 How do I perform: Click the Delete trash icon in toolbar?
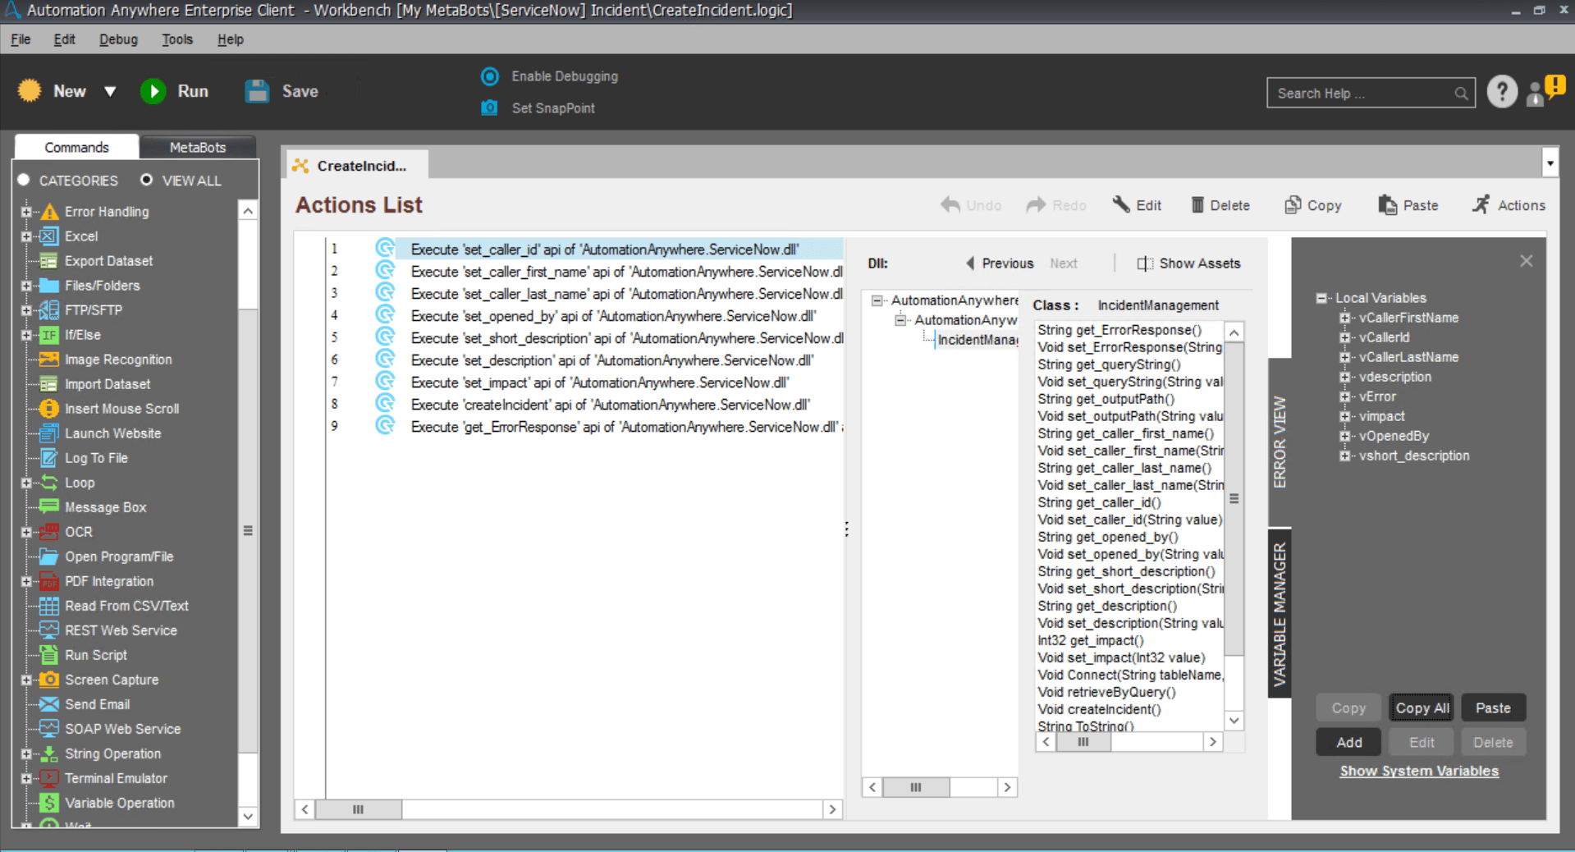click(1197, 204)
